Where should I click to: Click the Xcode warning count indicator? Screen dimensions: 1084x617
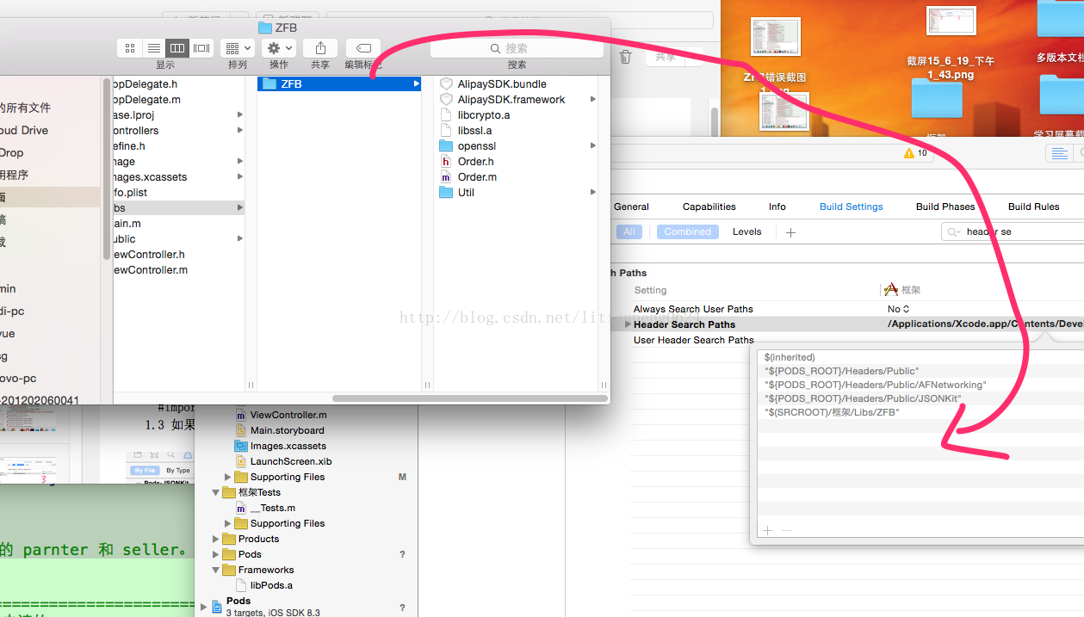point(915,152)
